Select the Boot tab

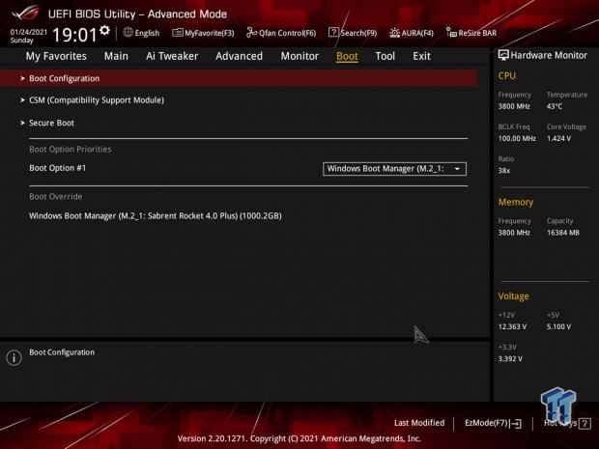347,56
